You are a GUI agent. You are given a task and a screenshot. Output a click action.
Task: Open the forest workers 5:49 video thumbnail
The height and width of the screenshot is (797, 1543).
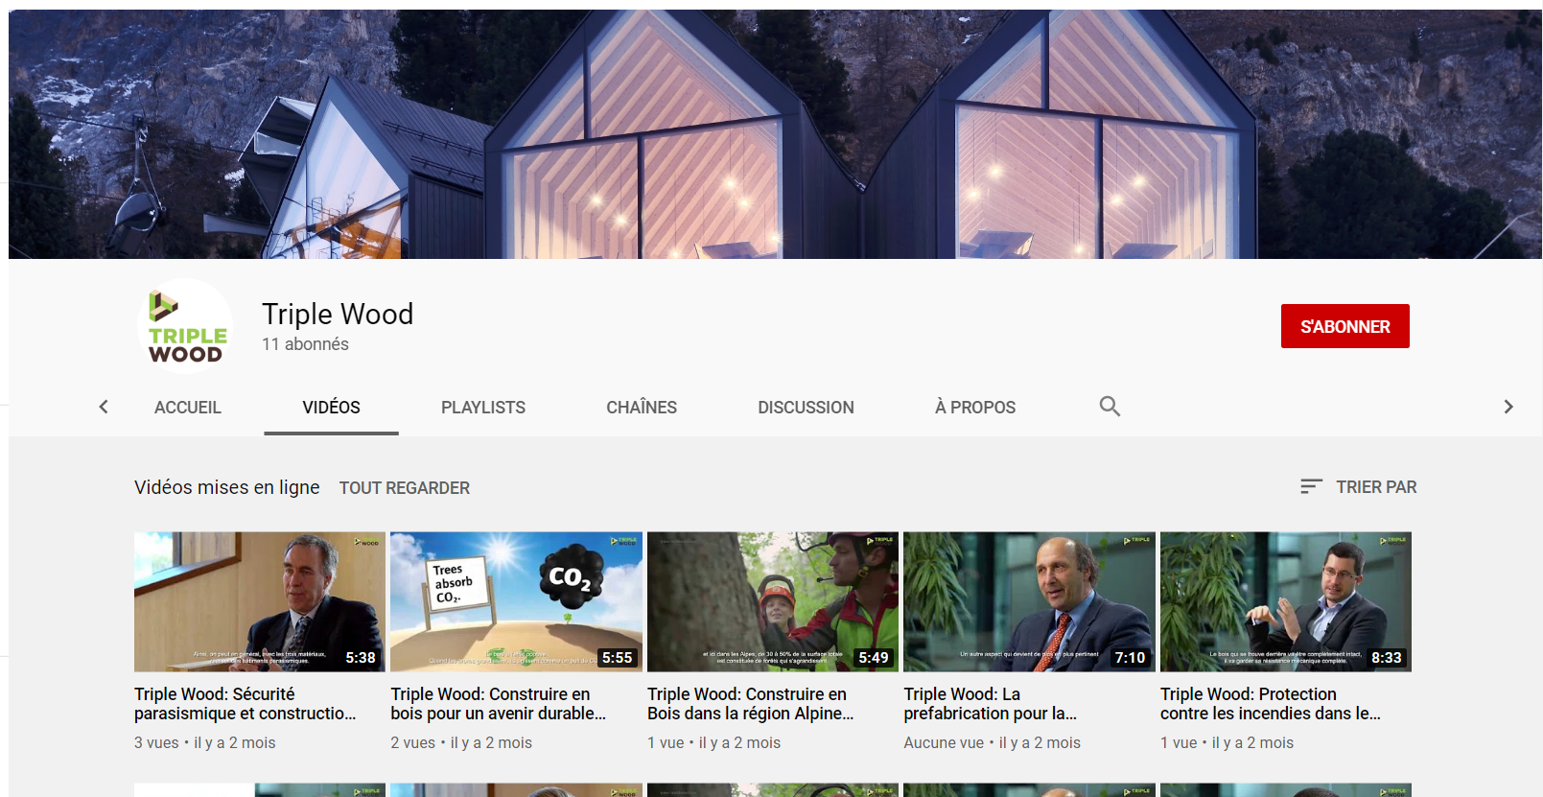coord(773,602)
